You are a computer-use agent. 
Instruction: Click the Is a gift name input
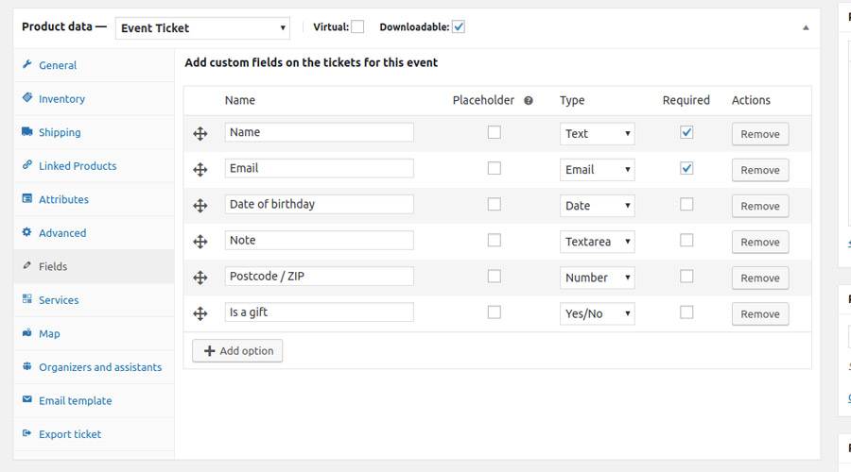pyautogui.click(x=319, y=312)
